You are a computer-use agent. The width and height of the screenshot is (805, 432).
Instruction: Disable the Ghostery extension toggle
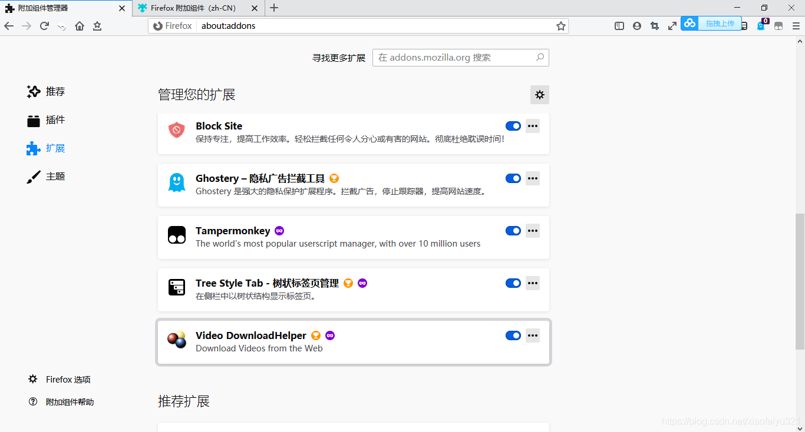coord(513,178)
